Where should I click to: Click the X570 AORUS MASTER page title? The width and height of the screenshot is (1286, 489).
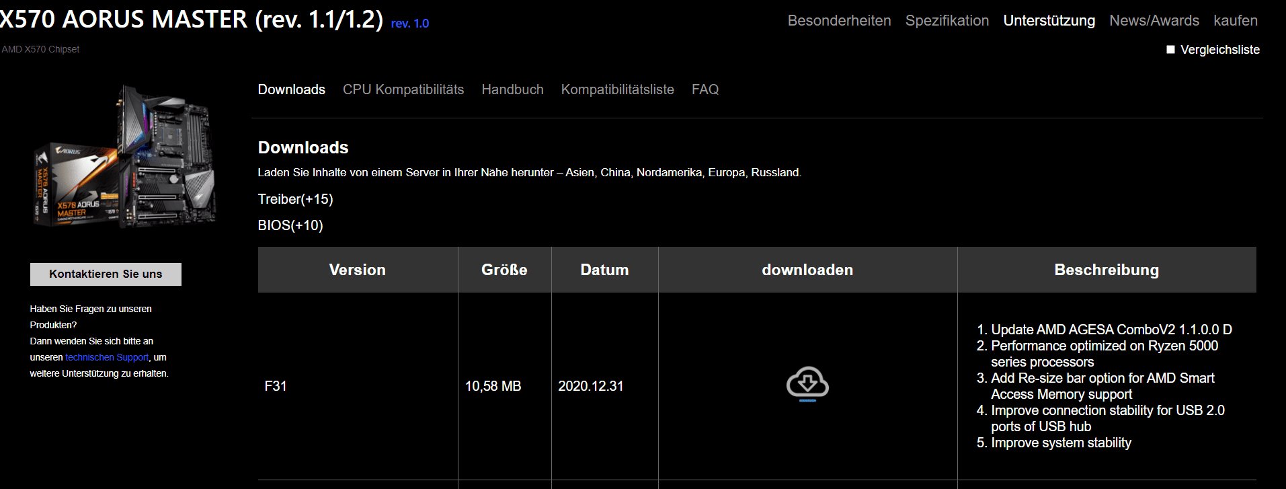click(192, 19)
